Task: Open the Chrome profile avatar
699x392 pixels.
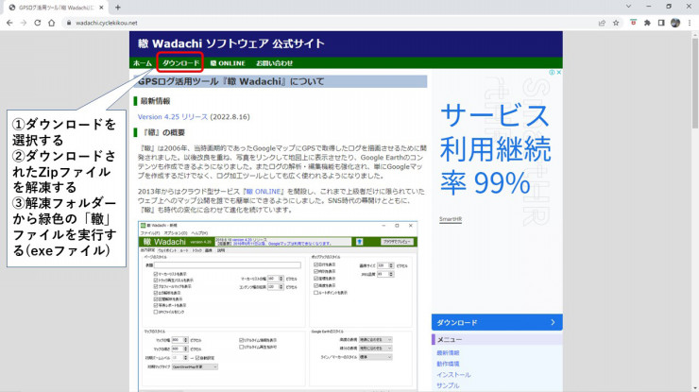Action: point(675,23)
